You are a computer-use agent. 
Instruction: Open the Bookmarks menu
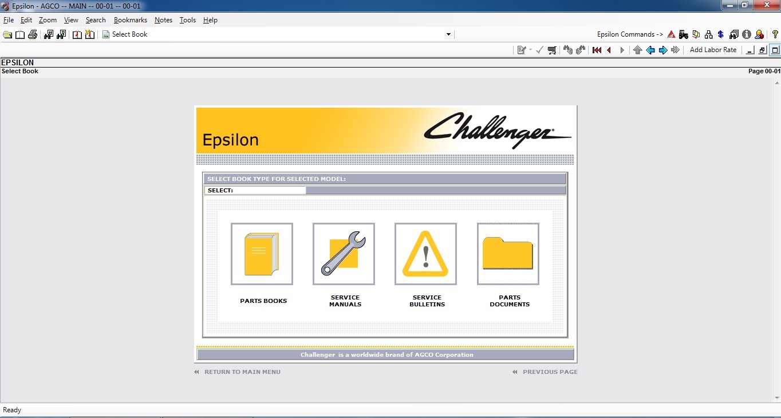[x=131, y=20]
